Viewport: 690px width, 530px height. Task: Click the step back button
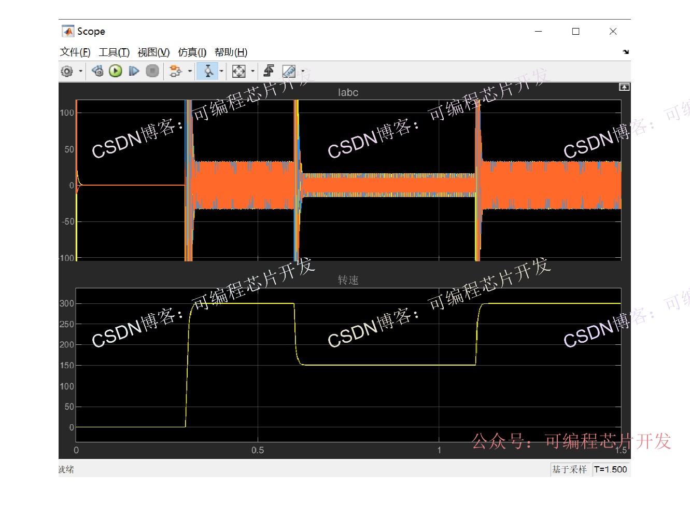point(97,71)
